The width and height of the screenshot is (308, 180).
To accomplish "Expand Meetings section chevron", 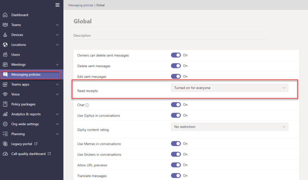I will 57,65.
